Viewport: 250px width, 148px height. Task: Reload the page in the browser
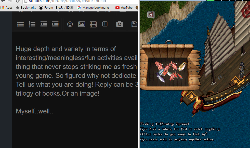[18, 1]
